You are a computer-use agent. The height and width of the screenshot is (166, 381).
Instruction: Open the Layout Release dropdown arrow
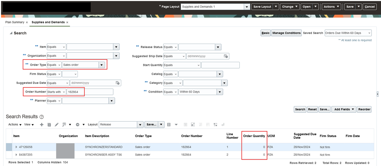(140, 124)
